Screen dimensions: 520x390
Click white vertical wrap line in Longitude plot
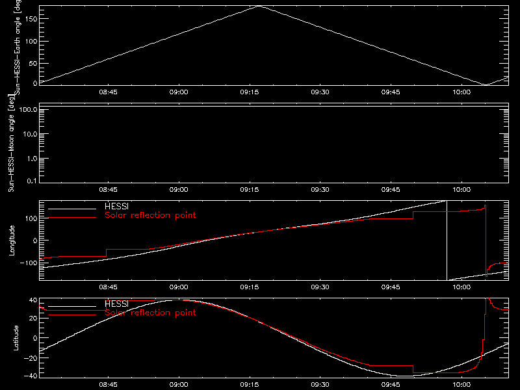pyautogui.click(x=447, y=240)
